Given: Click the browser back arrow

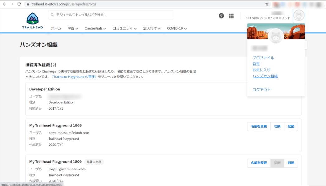Looking at the screenshot, I should (x=5, y=4).
